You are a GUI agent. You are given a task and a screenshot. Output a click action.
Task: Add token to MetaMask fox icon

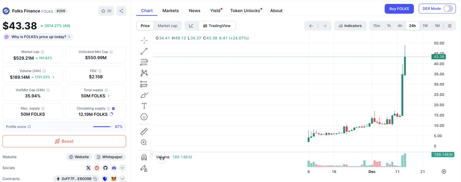(114, 179)
